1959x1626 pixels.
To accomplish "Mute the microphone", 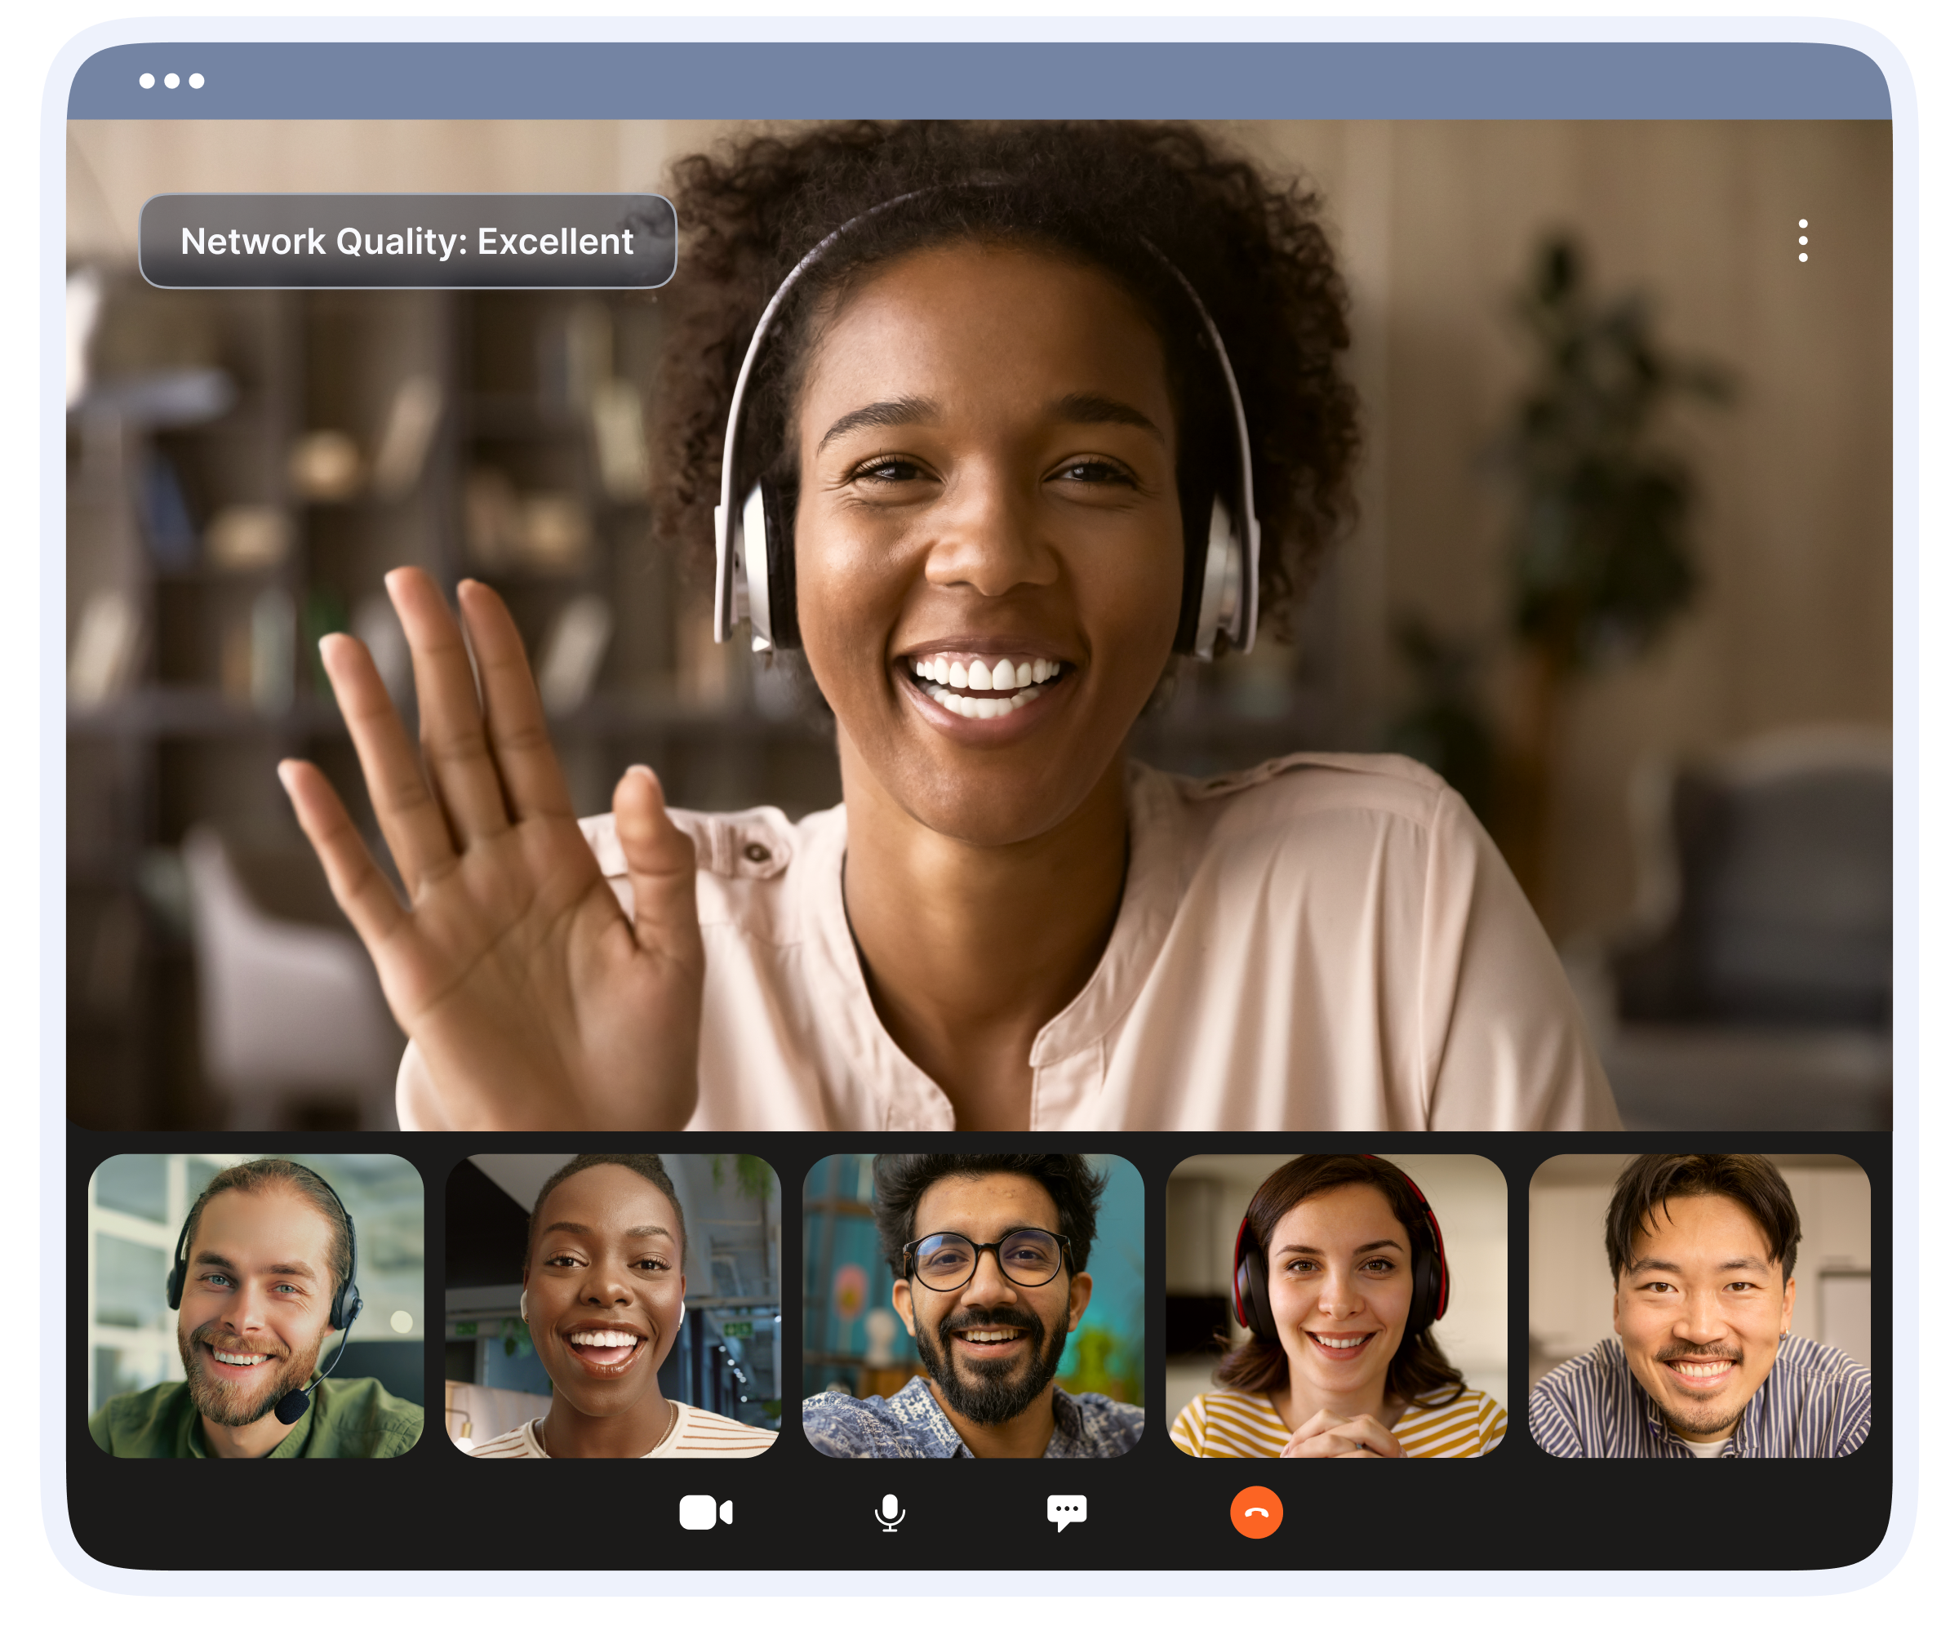I will click(889, 1513).
